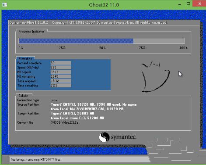206x165 pixels.
Task: Minimize the Ghost32 11.0 window
Action: [180, 4]
